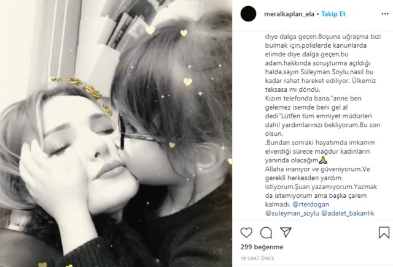Image resolution: width=393 pixels, height=267 pixels.
Task: Open the black profile avatar
Action: [x=248, y=13]
